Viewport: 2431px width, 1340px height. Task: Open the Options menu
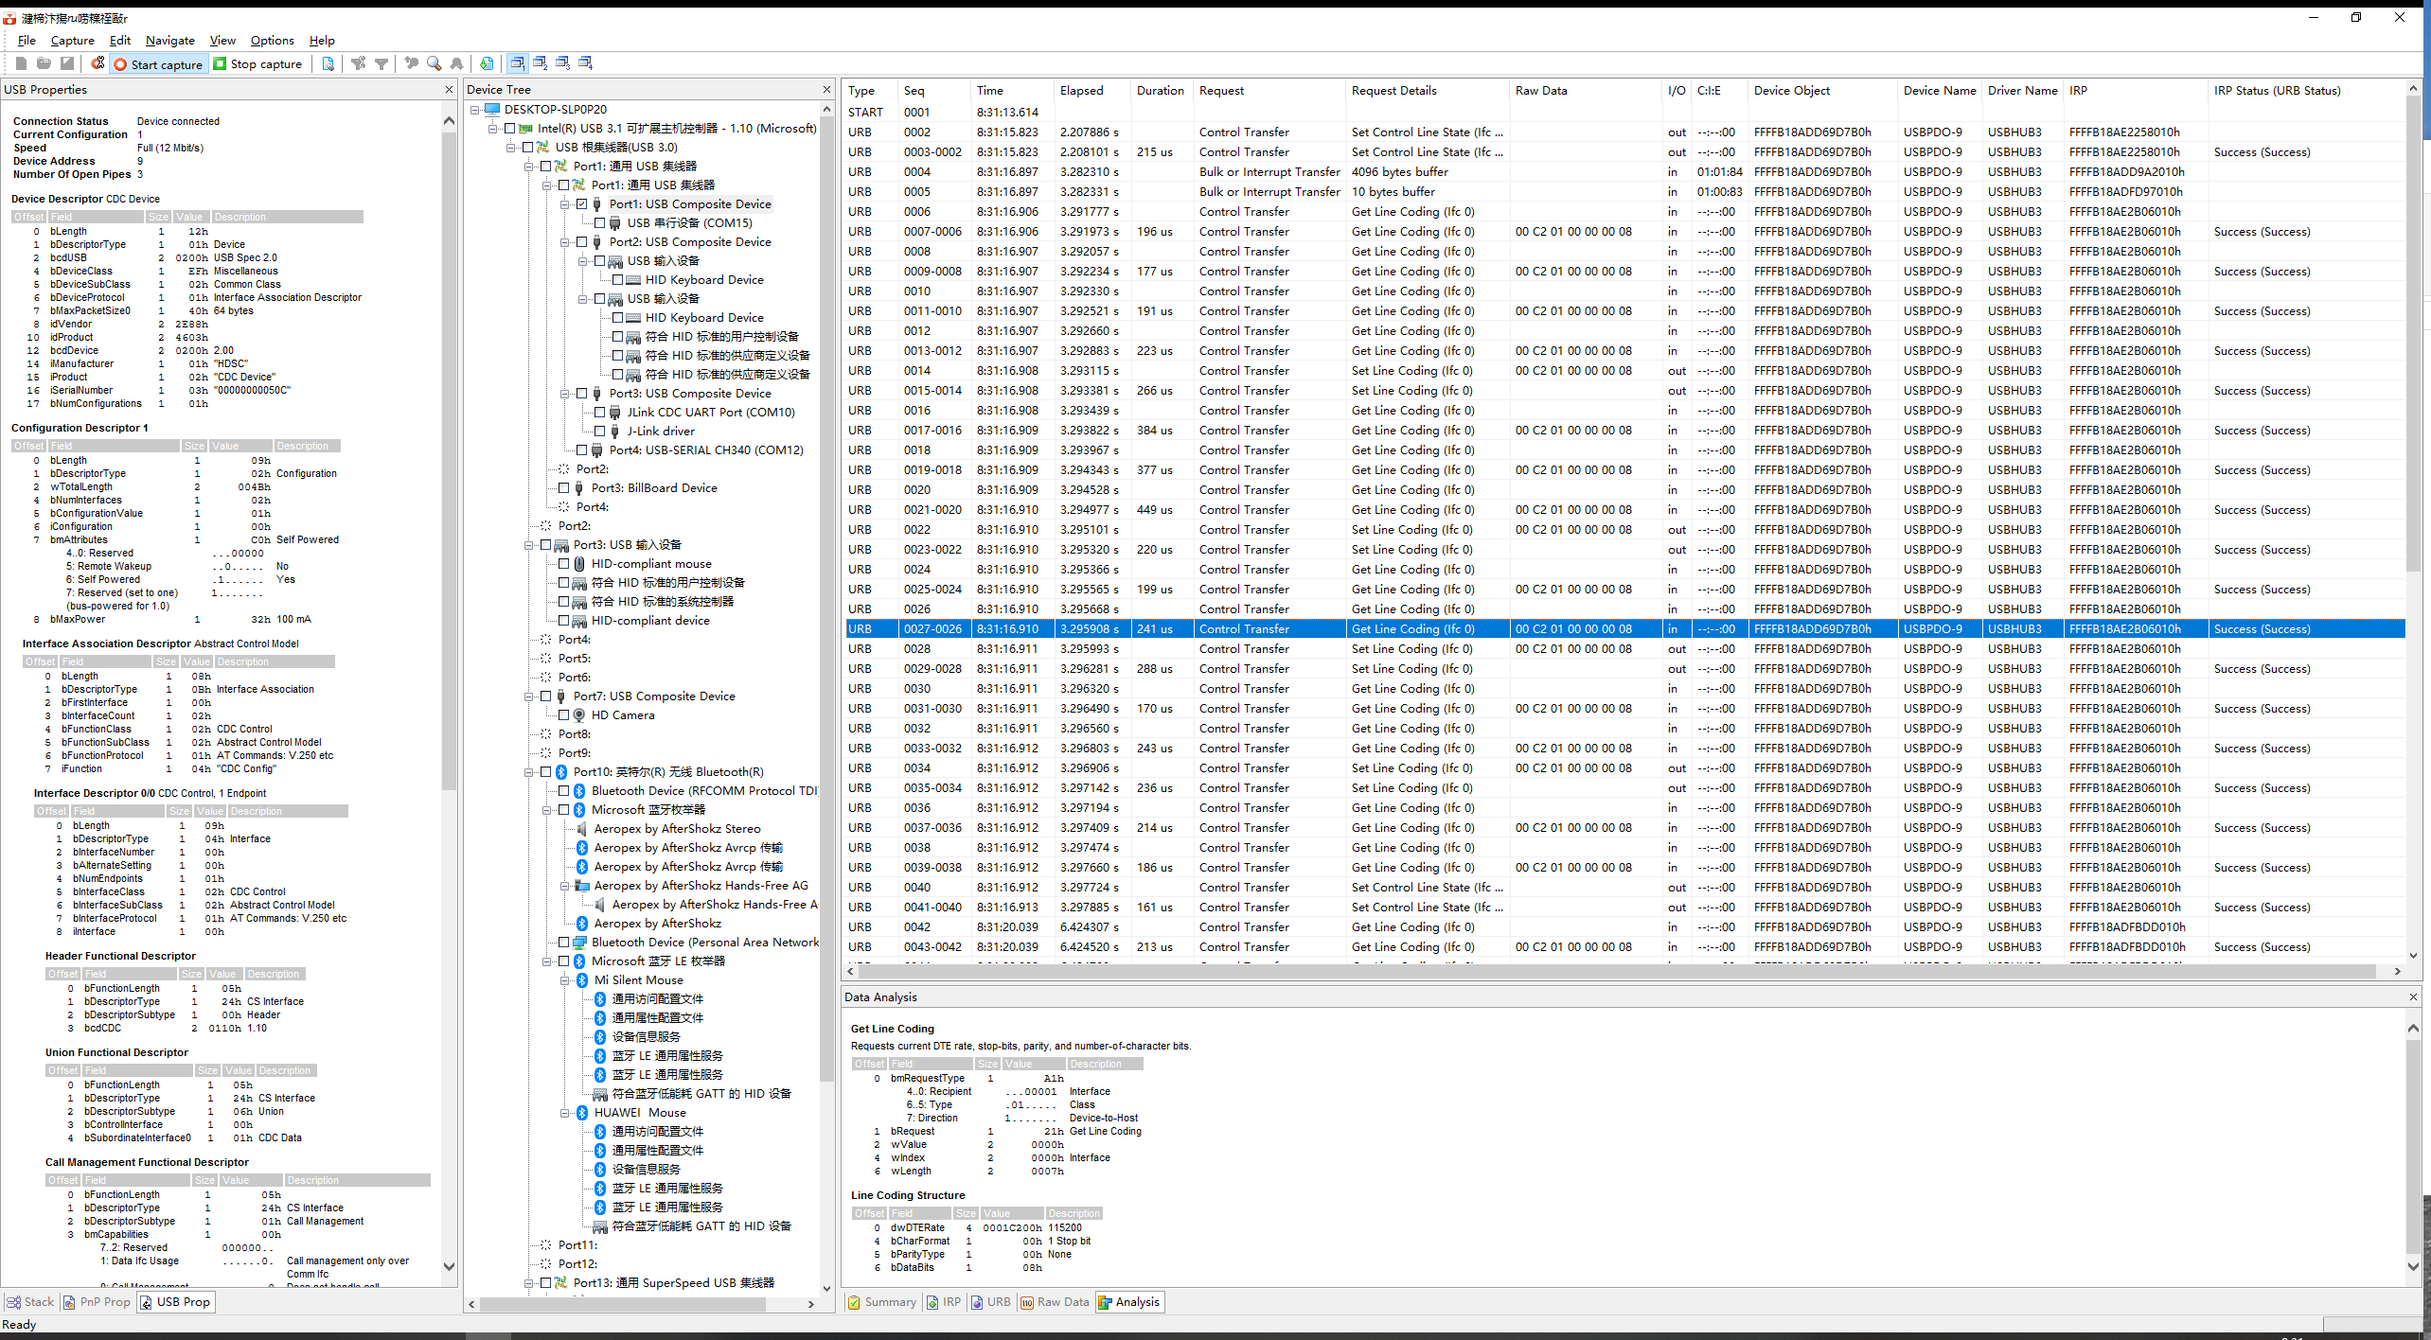click(272, 40)
